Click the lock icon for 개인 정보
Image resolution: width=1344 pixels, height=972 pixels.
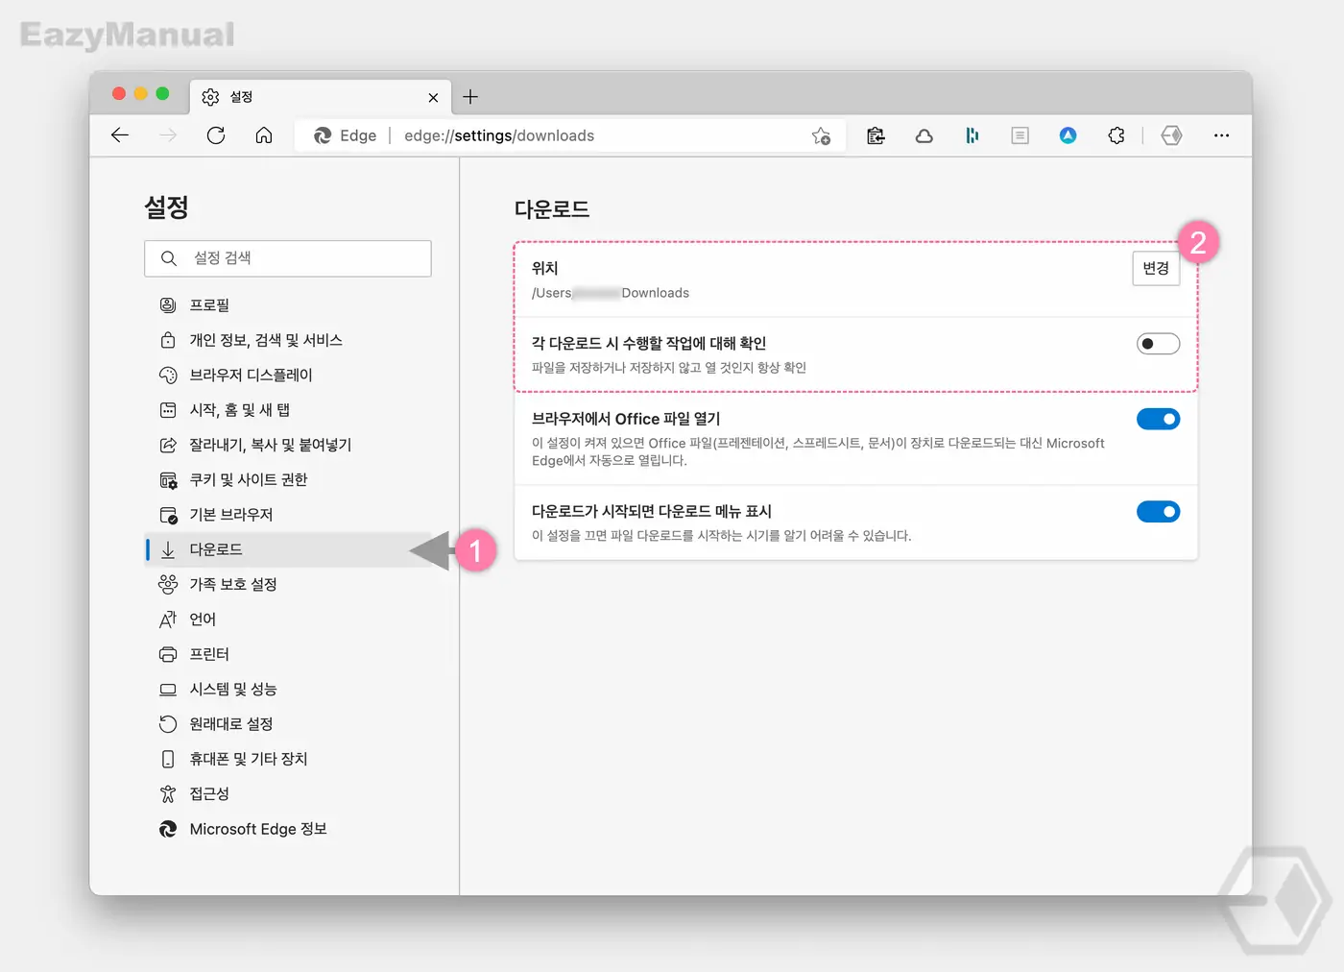click(168, 340)
